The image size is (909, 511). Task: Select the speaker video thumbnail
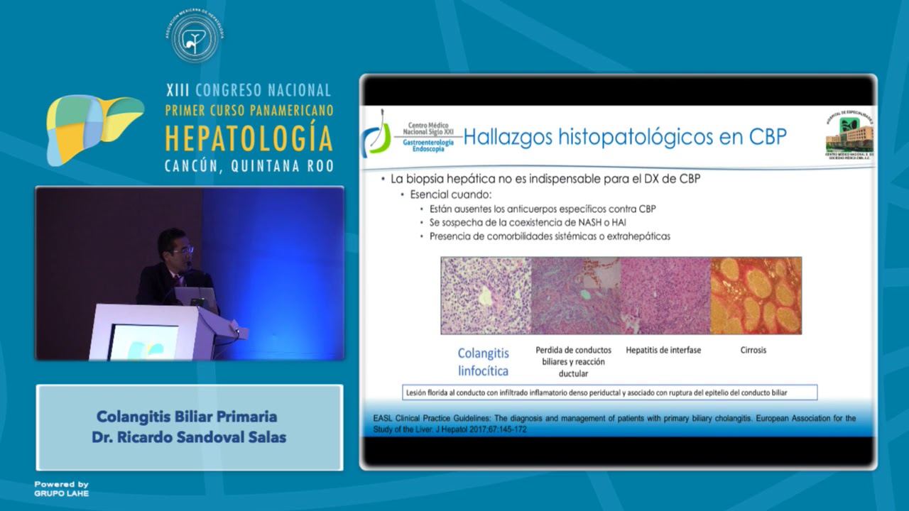190,273
